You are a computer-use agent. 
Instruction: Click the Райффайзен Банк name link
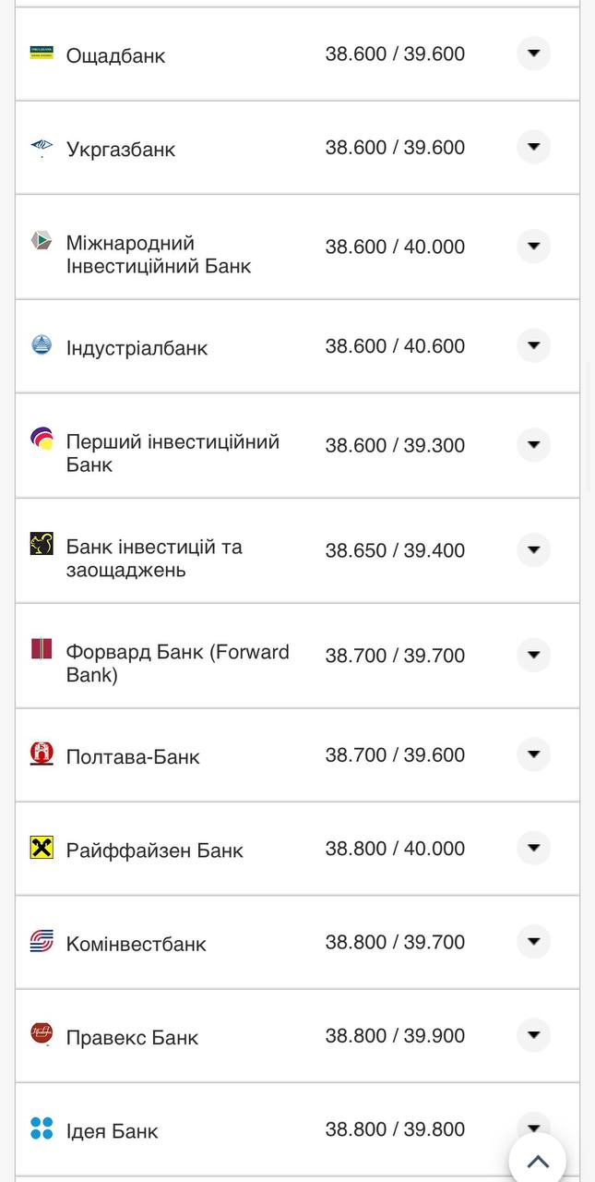tap(154, 850)
